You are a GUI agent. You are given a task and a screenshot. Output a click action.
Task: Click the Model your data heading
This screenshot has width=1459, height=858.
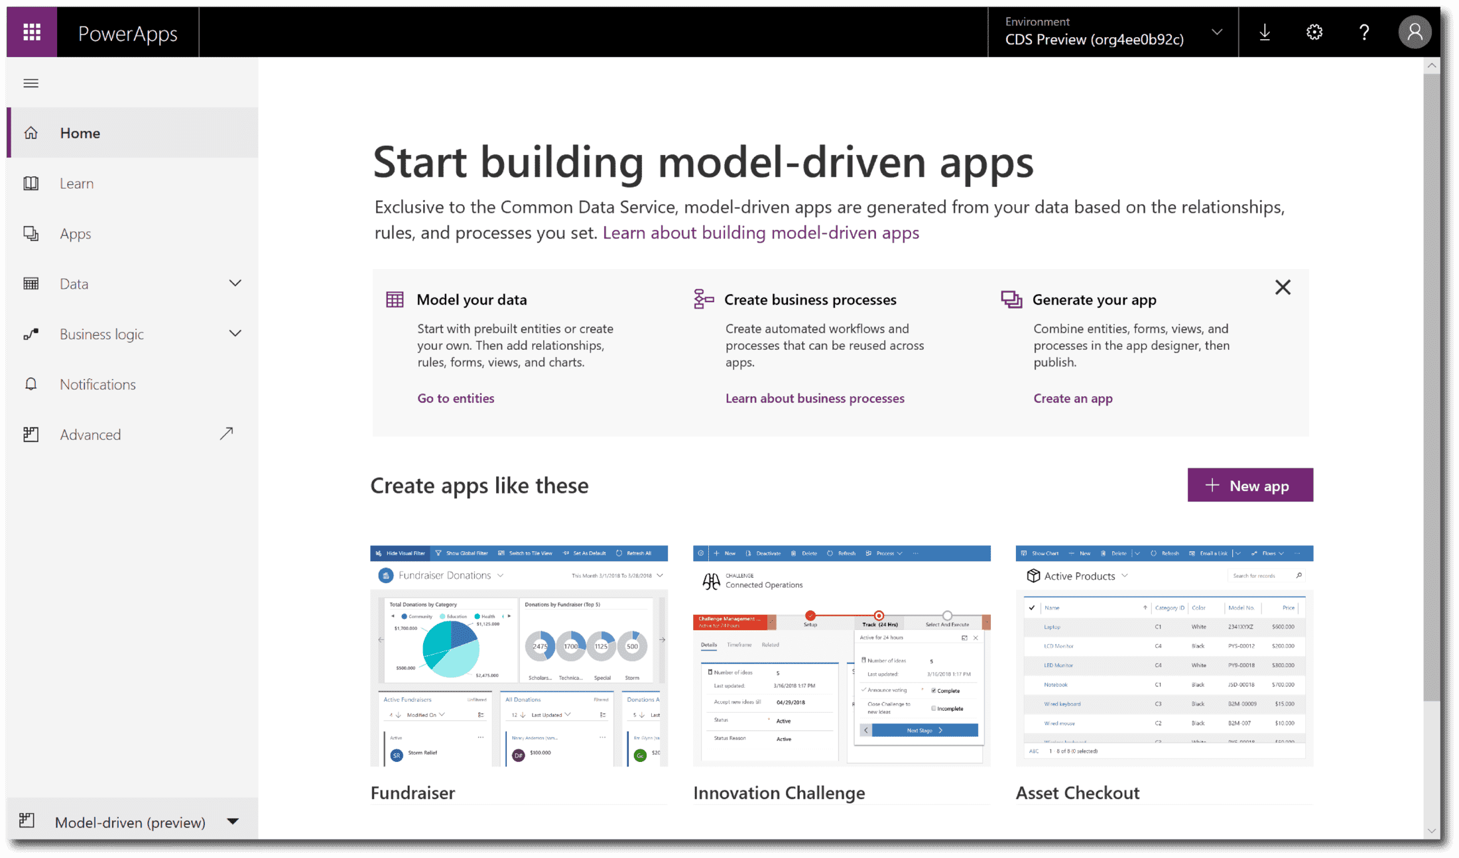(472, 299)
